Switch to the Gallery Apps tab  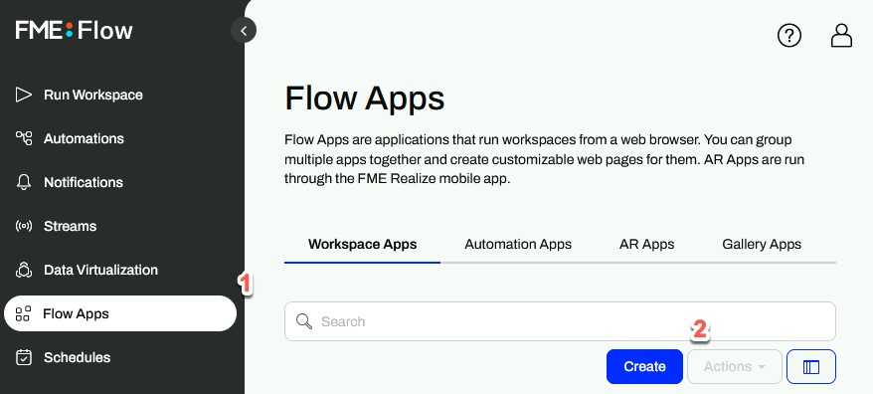762,244
